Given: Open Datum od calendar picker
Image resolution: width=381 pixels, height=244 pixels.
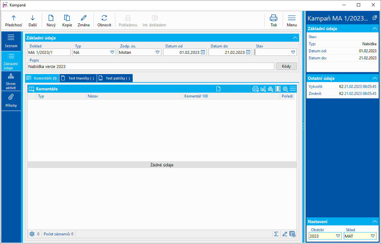Looking at the screenshot, I should tap(203, 52).
